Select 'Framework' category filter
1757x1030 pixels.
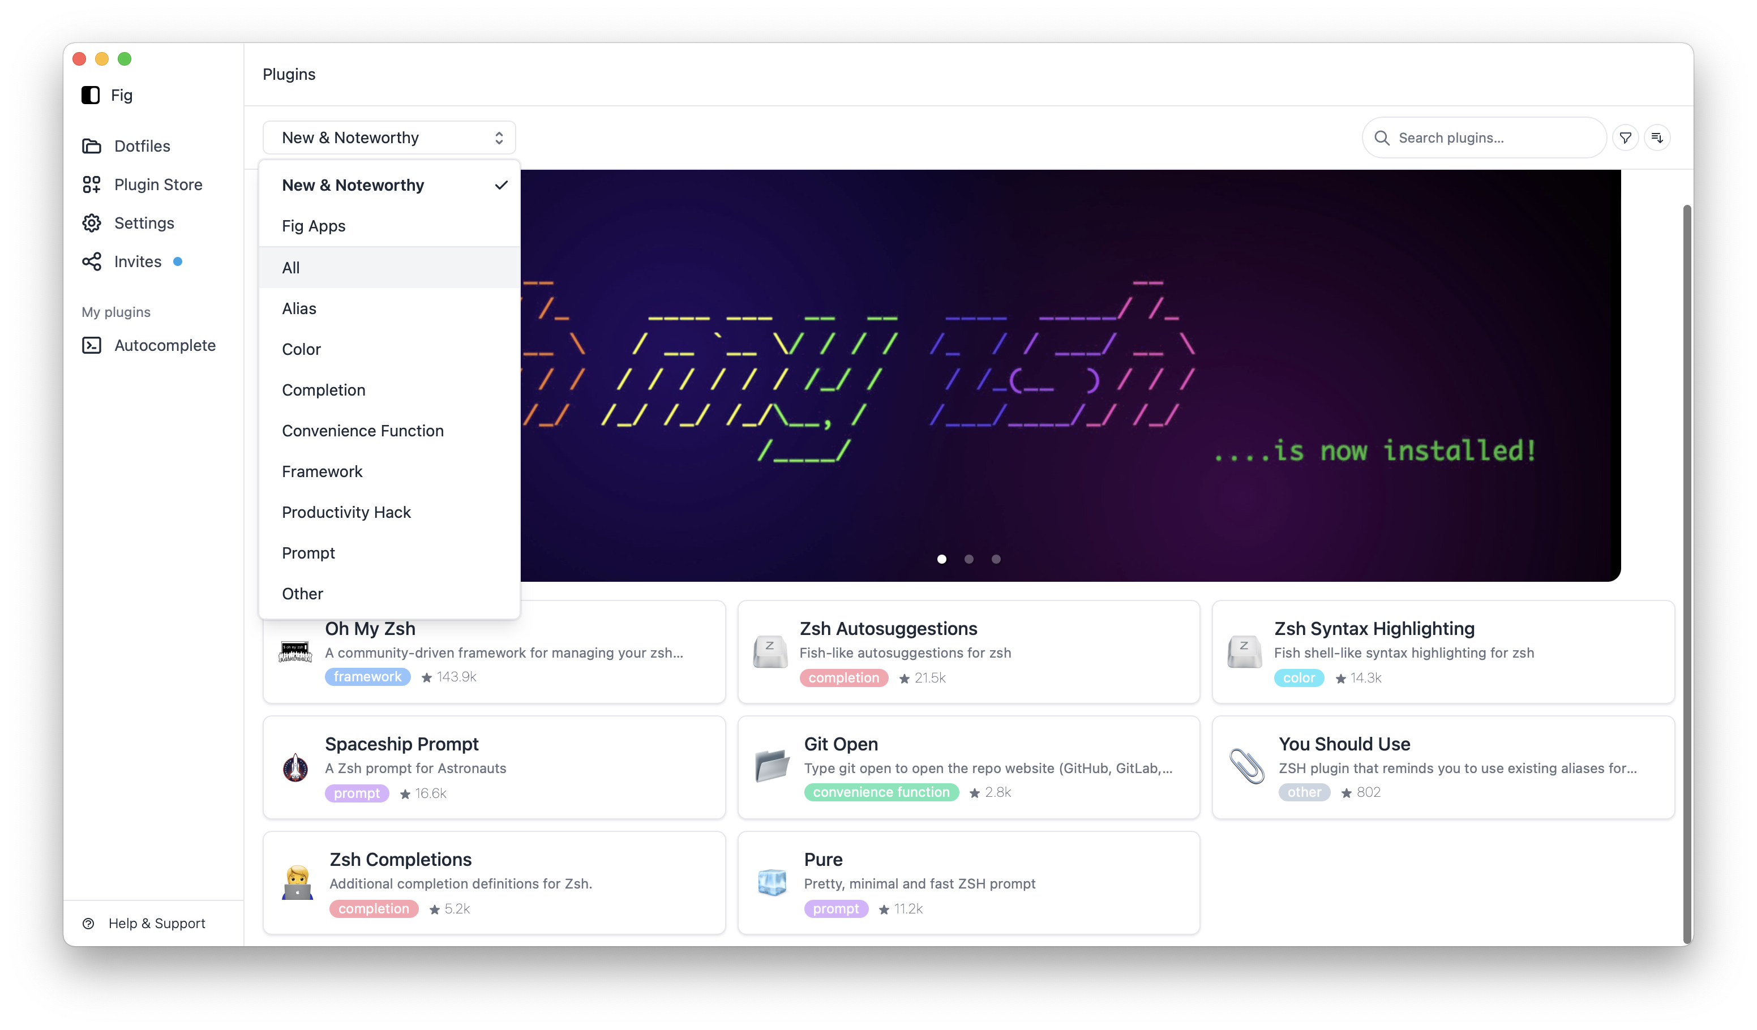click(322, 471)
